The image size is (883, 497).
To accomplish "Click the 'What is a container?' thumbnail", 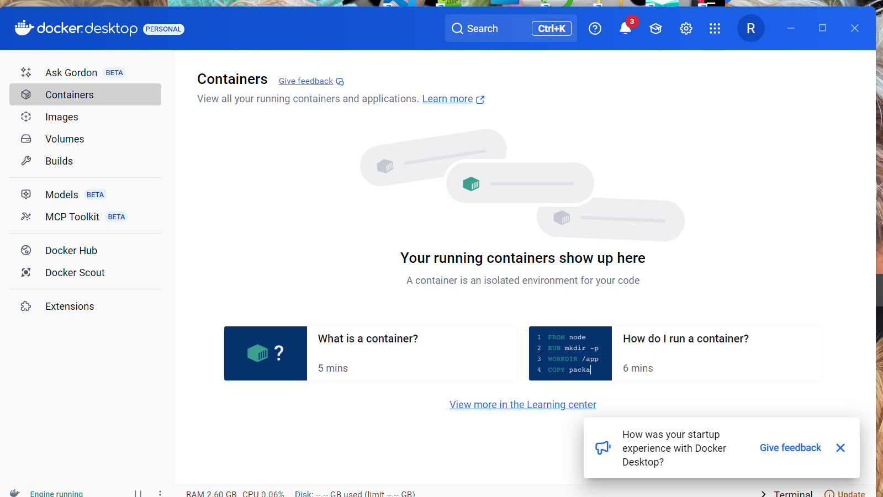I will click(266, 353).
